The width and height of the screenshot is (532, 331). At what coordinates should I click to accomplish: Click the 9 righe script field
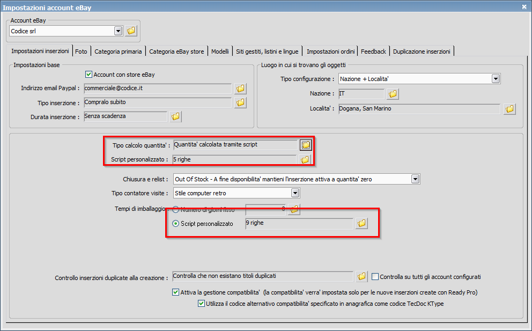299,223
